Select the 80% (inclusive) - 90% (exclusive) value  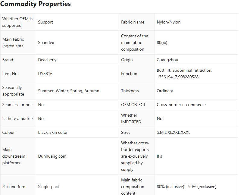186,187
